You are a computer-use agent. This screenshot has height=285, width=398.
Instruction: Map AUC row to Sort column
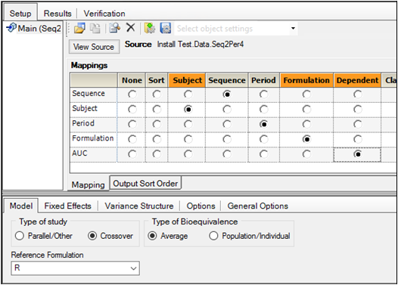(x=157, y=154)
